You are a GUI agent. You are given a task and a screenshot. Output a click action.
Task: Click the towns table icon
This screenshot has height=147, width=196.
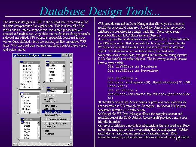pyautogui.click(x=48, y=88)
